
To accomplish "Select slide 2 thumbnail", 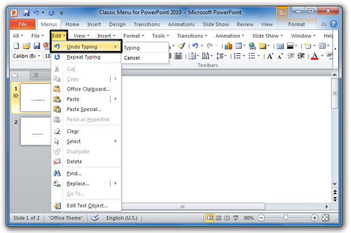I will tap(36, 131).
